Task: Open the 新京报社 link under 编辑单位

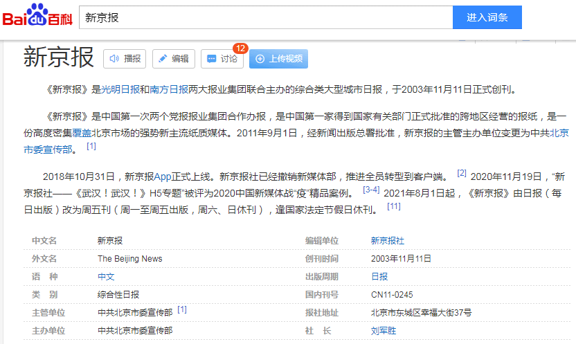Action: pos(388,240)
